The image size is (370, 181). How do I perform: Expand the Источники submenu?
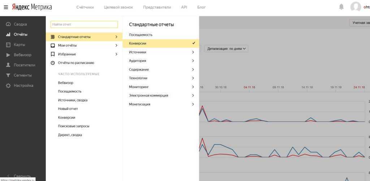pyautogui.click(x=160, y=52)
